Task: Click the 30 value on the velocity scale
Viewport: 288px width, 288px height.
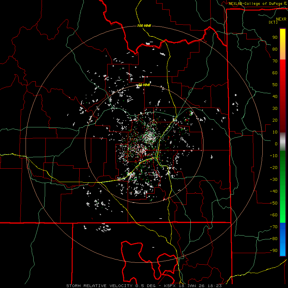Action: pyautogui.click(x=275, y=108)
